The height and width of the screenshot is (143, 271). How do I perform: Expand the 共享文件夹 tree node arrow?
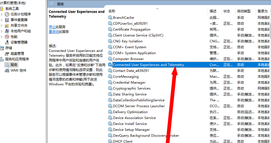coord(2,25)
